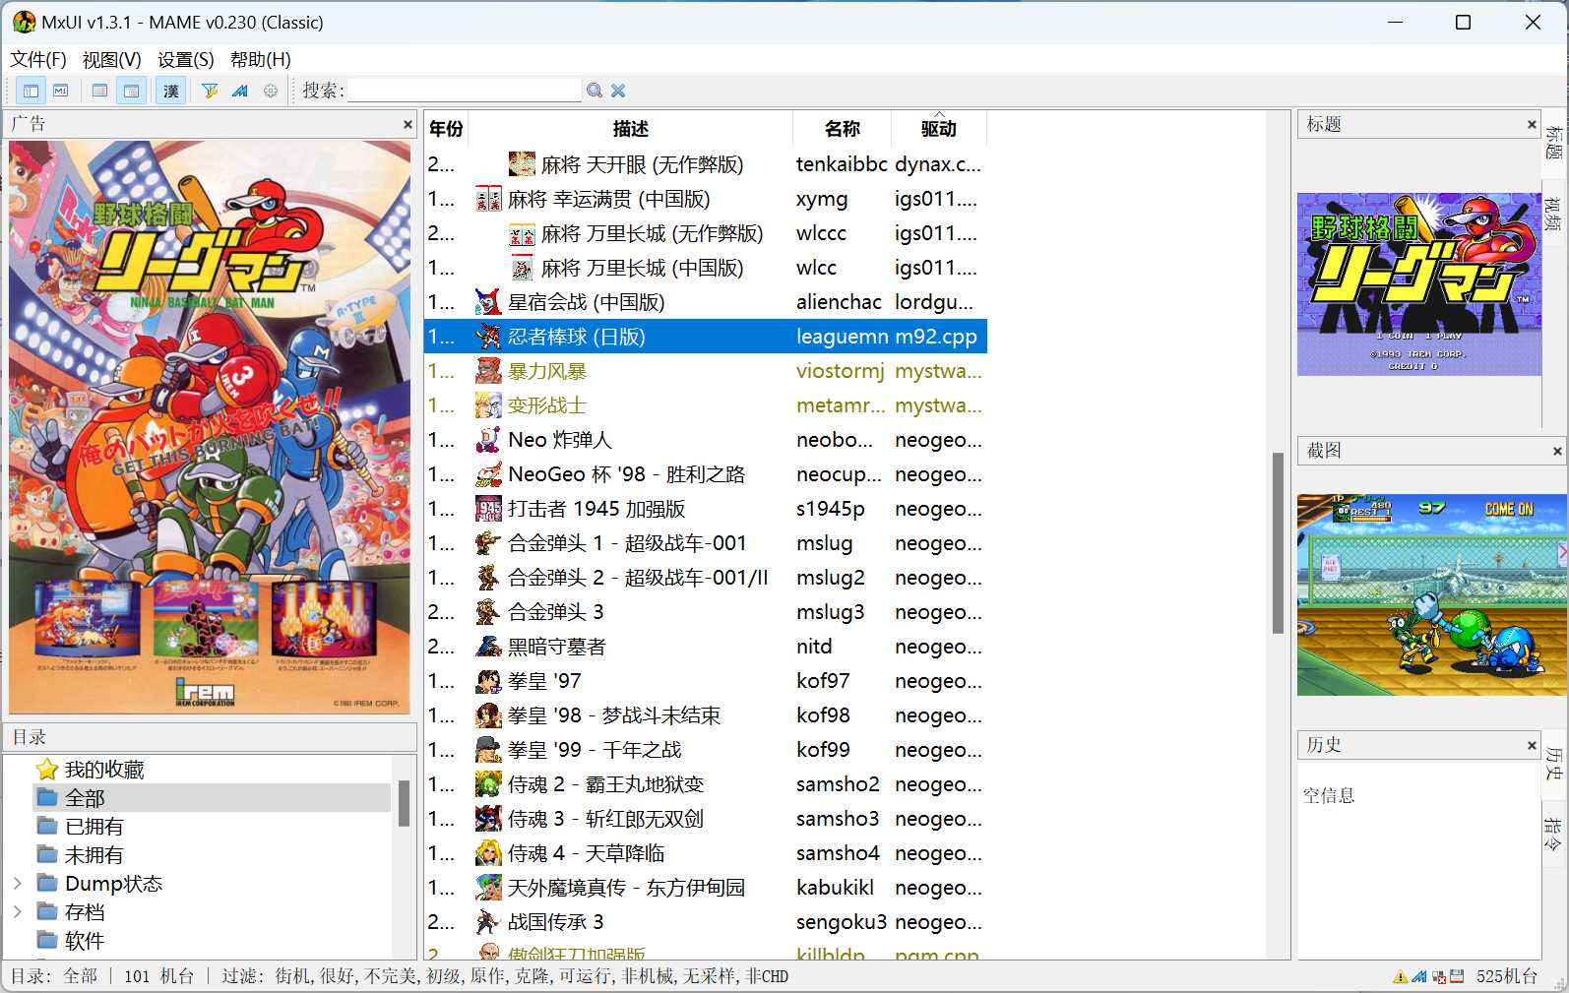This screenshot has width=1569, height=993.
Task: Clear the search with the blue X
Action: coord(618,91)
